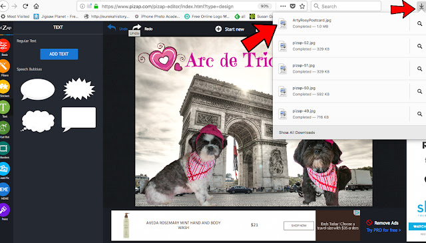426x243 pixels.
Task: Select the cloud thought bubble
Action: coord(37,121)
